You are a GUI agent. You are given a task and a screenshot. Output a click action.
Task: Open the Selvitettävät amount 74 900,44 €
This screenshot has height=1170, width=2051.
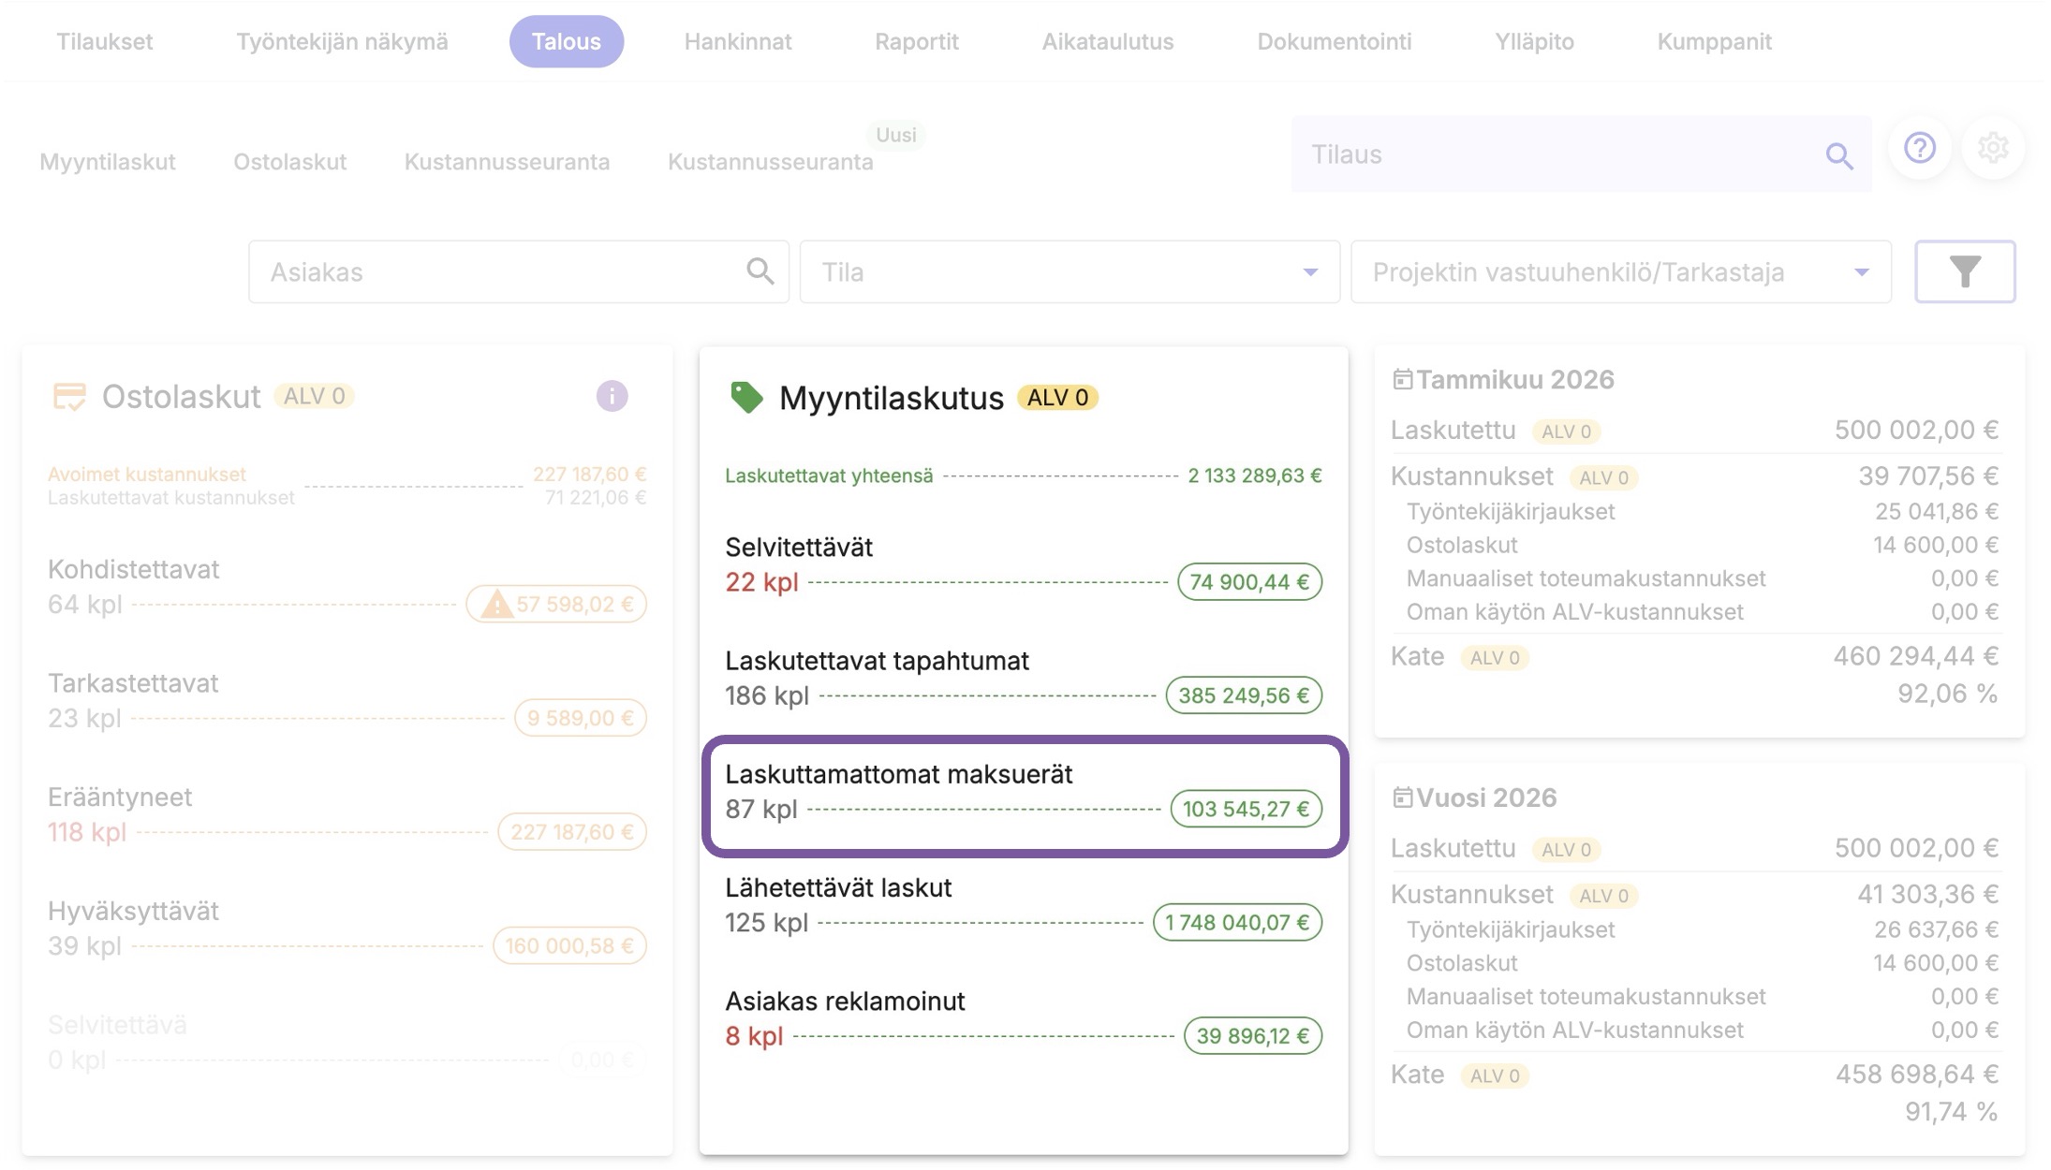coord(1248,581)
